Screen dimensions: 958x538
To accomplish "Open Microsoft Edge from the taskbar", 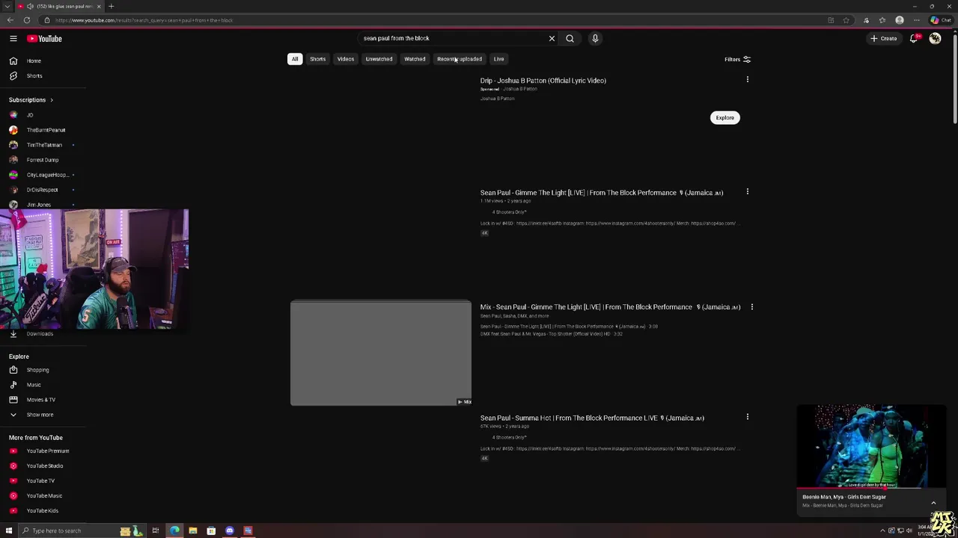I will [x=174, y=531].
